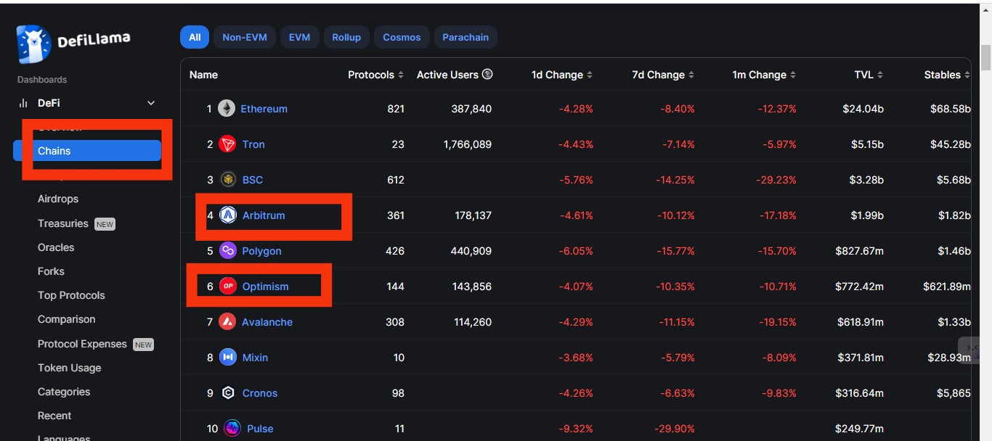Switch to the Rollup filter tab
Viewport: 992px width, 441px height.
pos(346,37)
